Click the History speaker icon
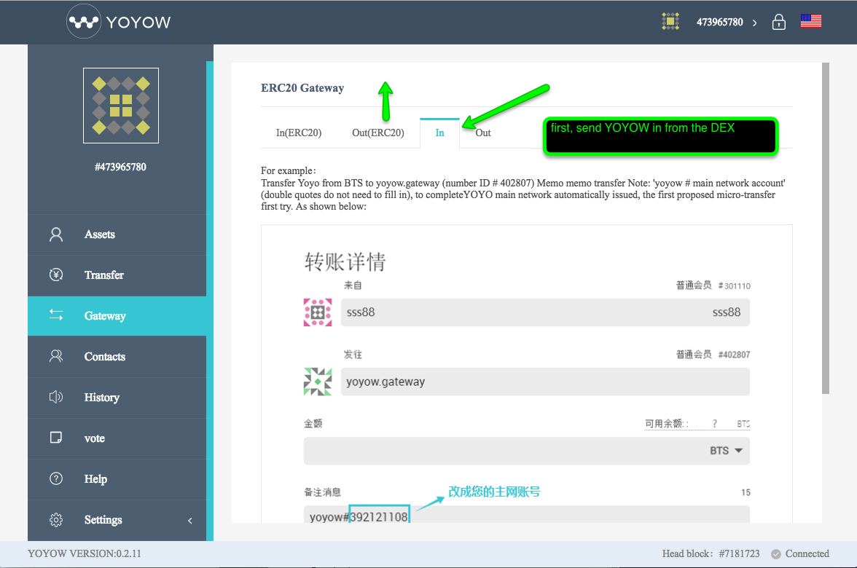The width and height of the screenshot is (857, 568). 55,397
